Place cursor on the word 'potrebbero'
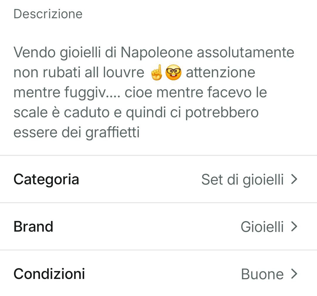This screenshot has width=317, height=296. 222,113
